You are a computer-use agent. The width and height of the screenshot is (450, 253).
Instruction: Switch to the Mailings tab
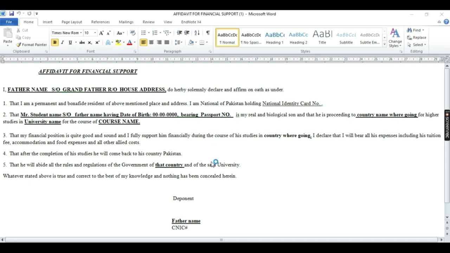coord(126,22)
